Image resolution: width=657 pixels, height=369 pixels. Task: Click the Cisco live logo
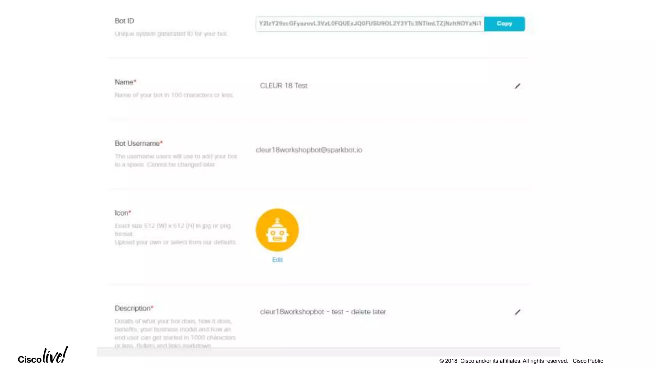43,356
